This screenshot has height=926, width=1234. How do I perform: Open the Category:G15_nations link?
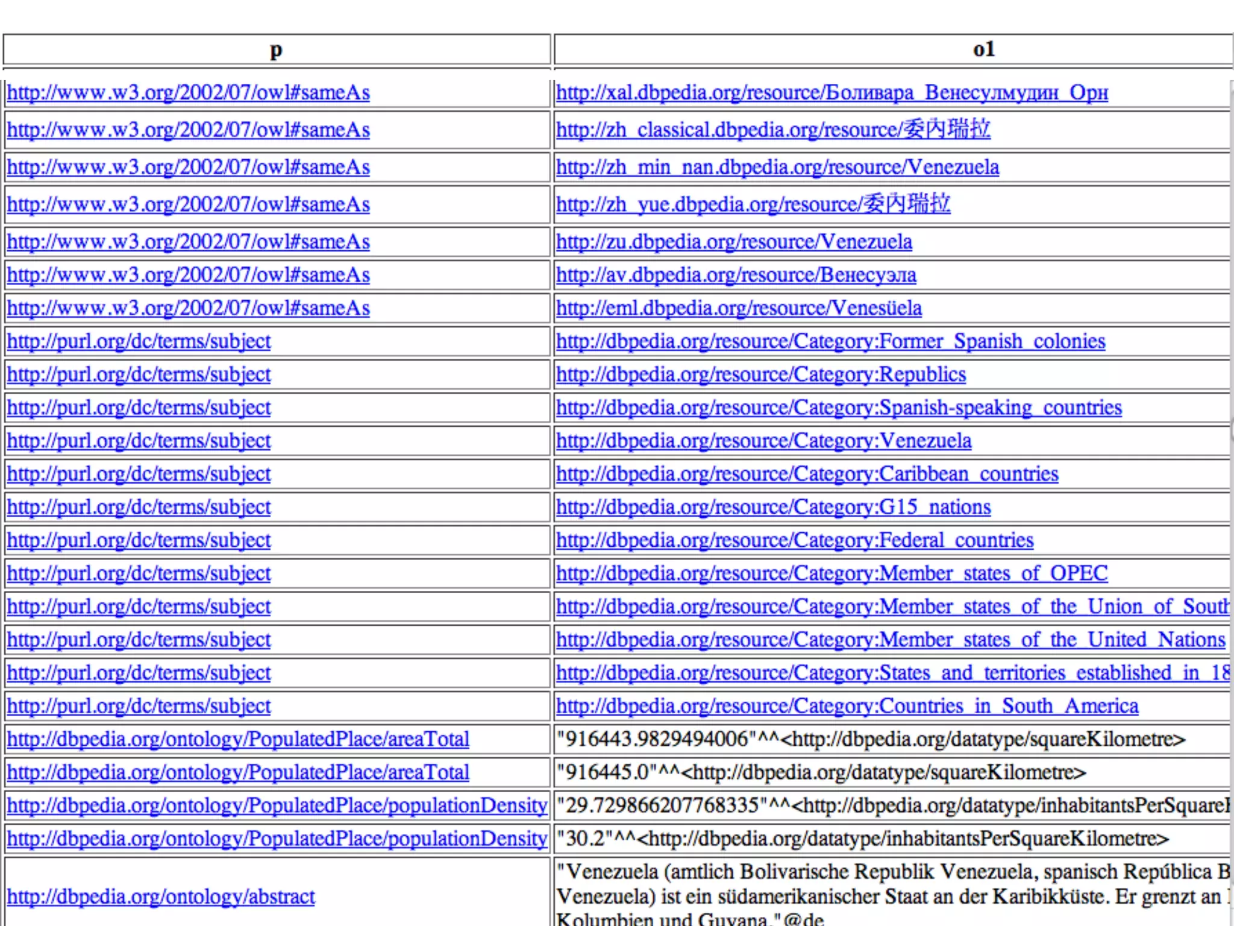[773, 508]
